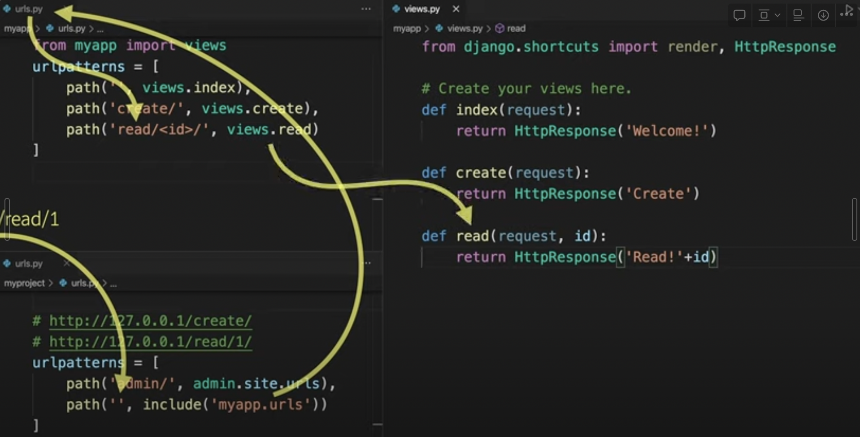Click the scrollbar handle at the right edge of views.py
This screenshot has width=860, height=437.
pyautogui.click(x=855, y=219)
